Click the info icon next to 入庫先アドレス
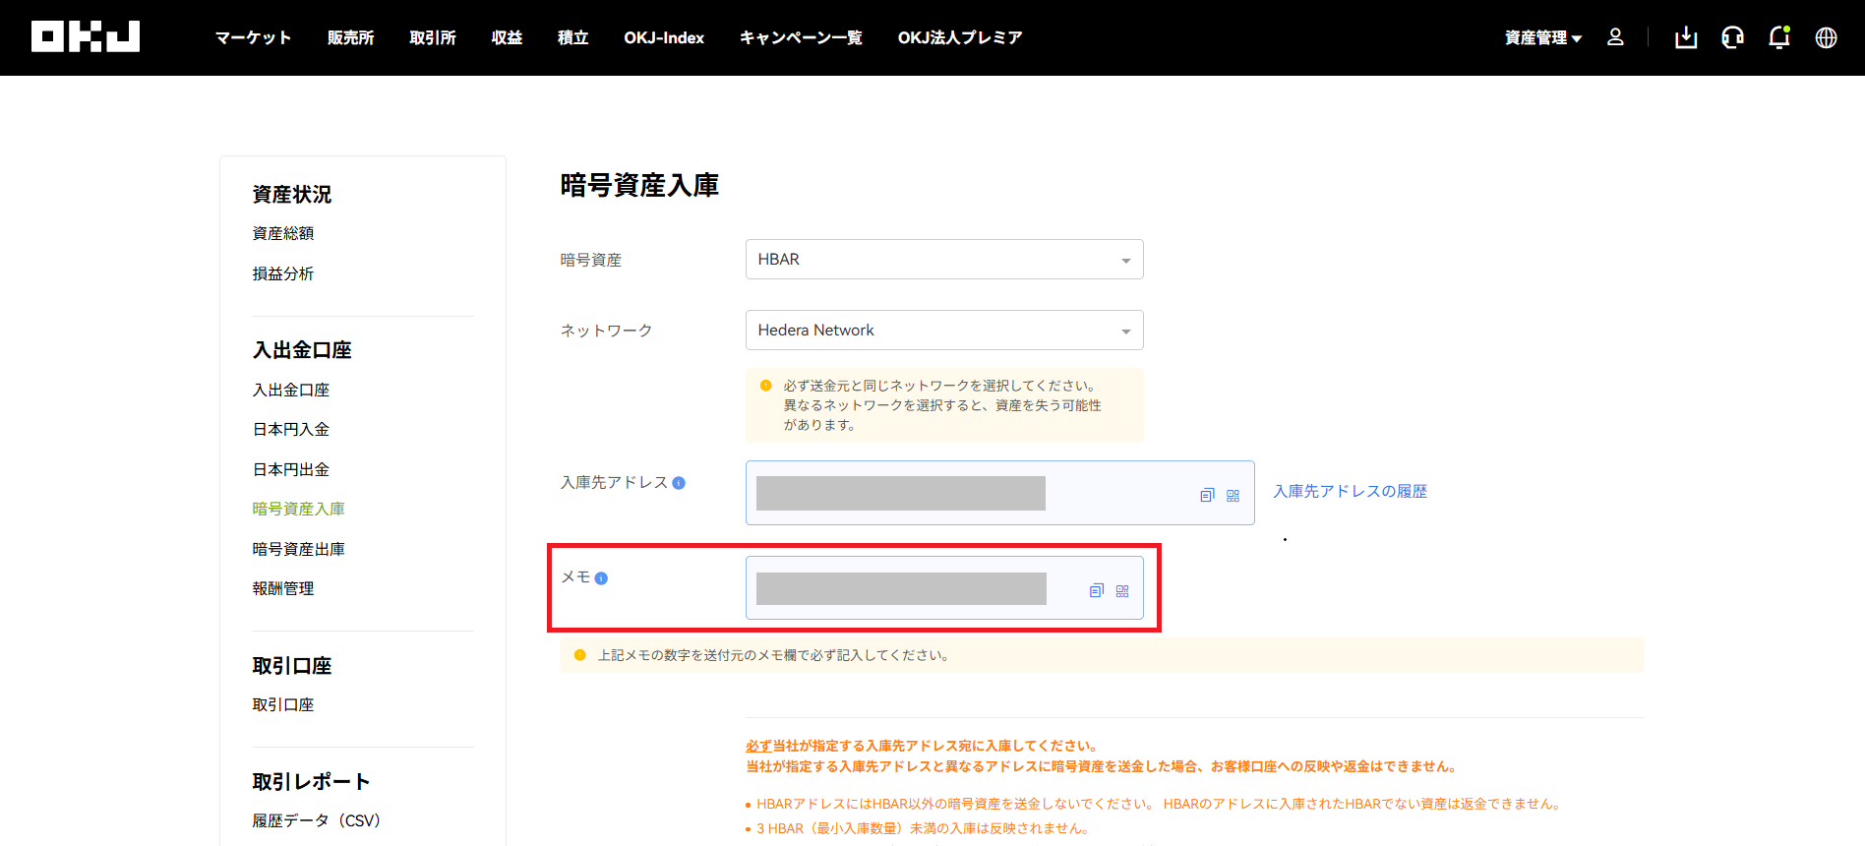1865x846 pixels. (x=679, y=483)
